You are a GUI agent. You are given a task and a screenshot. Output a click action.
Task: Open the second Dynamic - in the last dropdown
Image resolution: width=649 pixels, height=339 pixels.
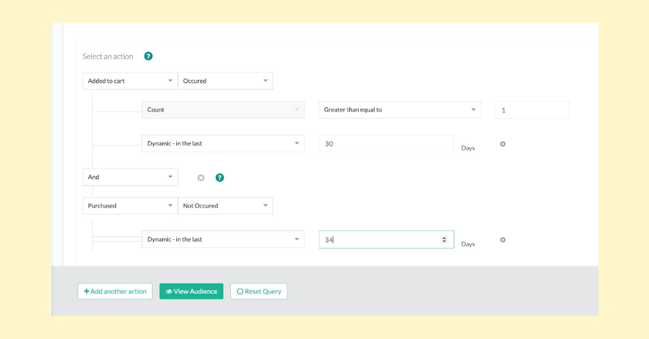[x=223, y=239]
